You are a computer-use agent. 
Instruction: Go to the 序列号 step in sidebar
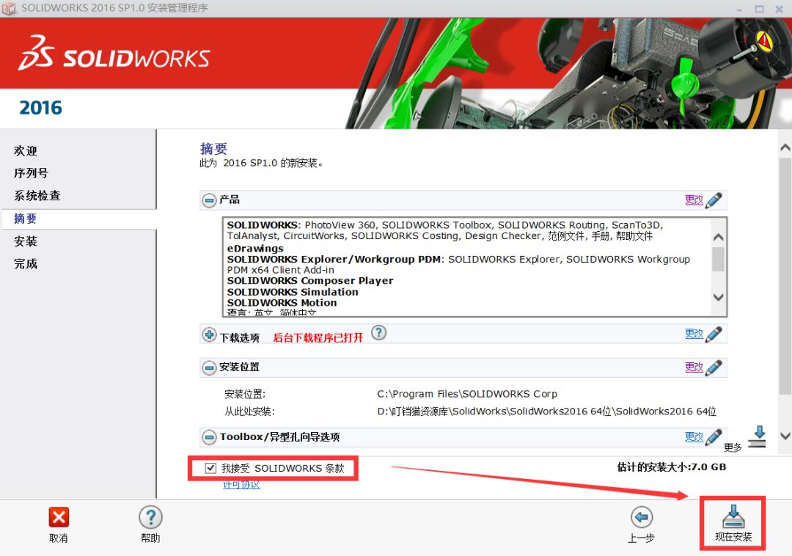(x=32, y=173)
